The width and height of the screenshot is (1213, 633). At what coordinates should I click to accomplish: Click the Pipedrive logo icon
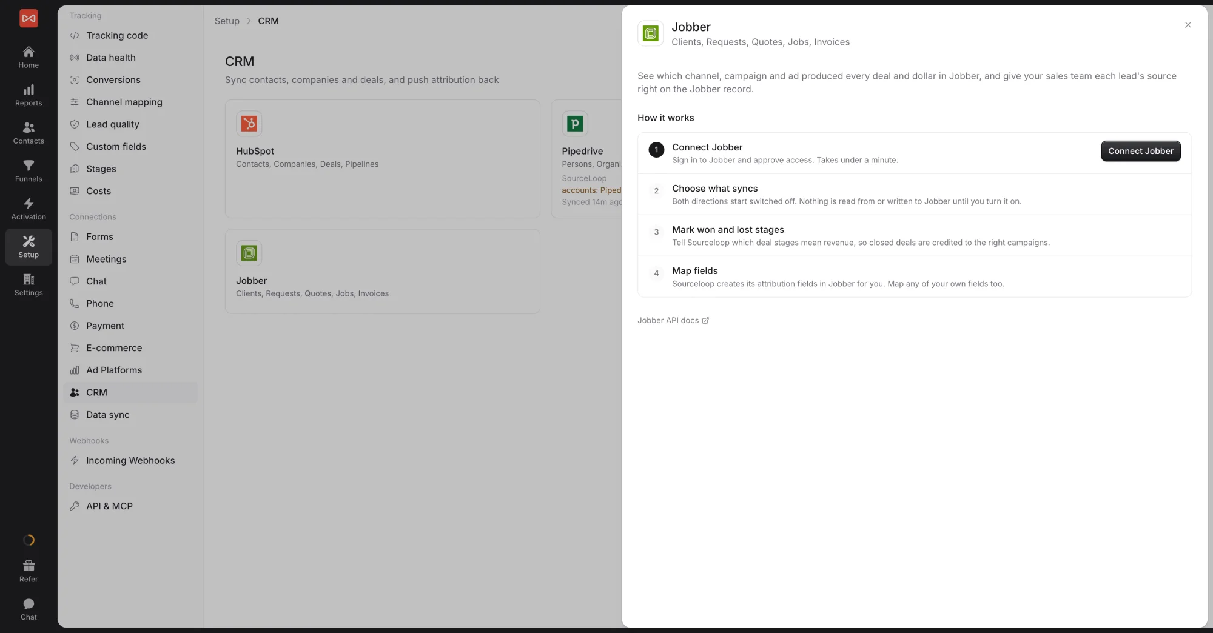[x=574, y=124]
